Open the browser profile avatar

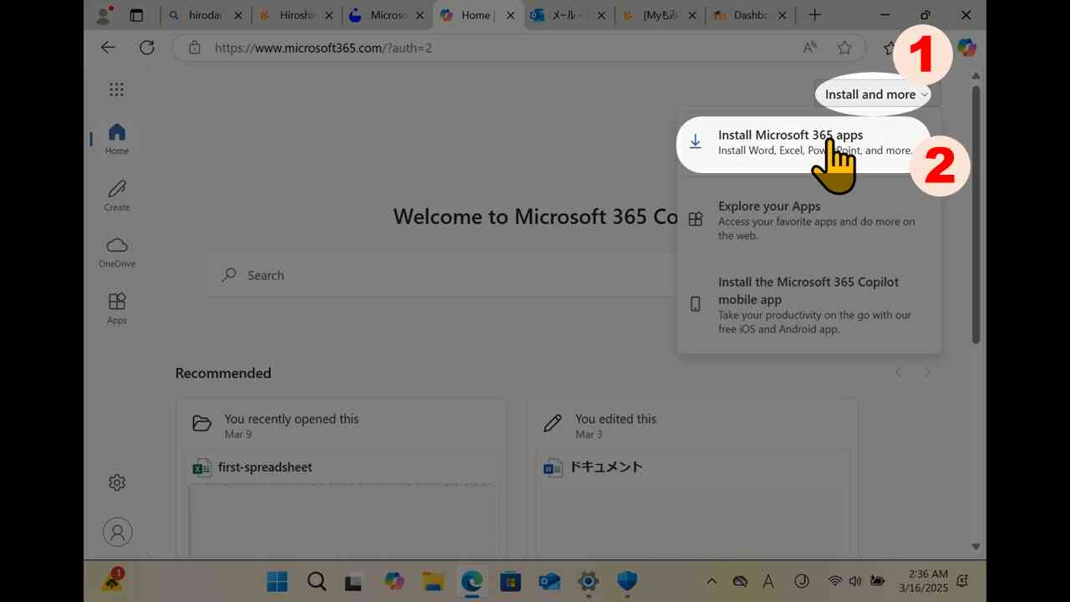(104, 15)
